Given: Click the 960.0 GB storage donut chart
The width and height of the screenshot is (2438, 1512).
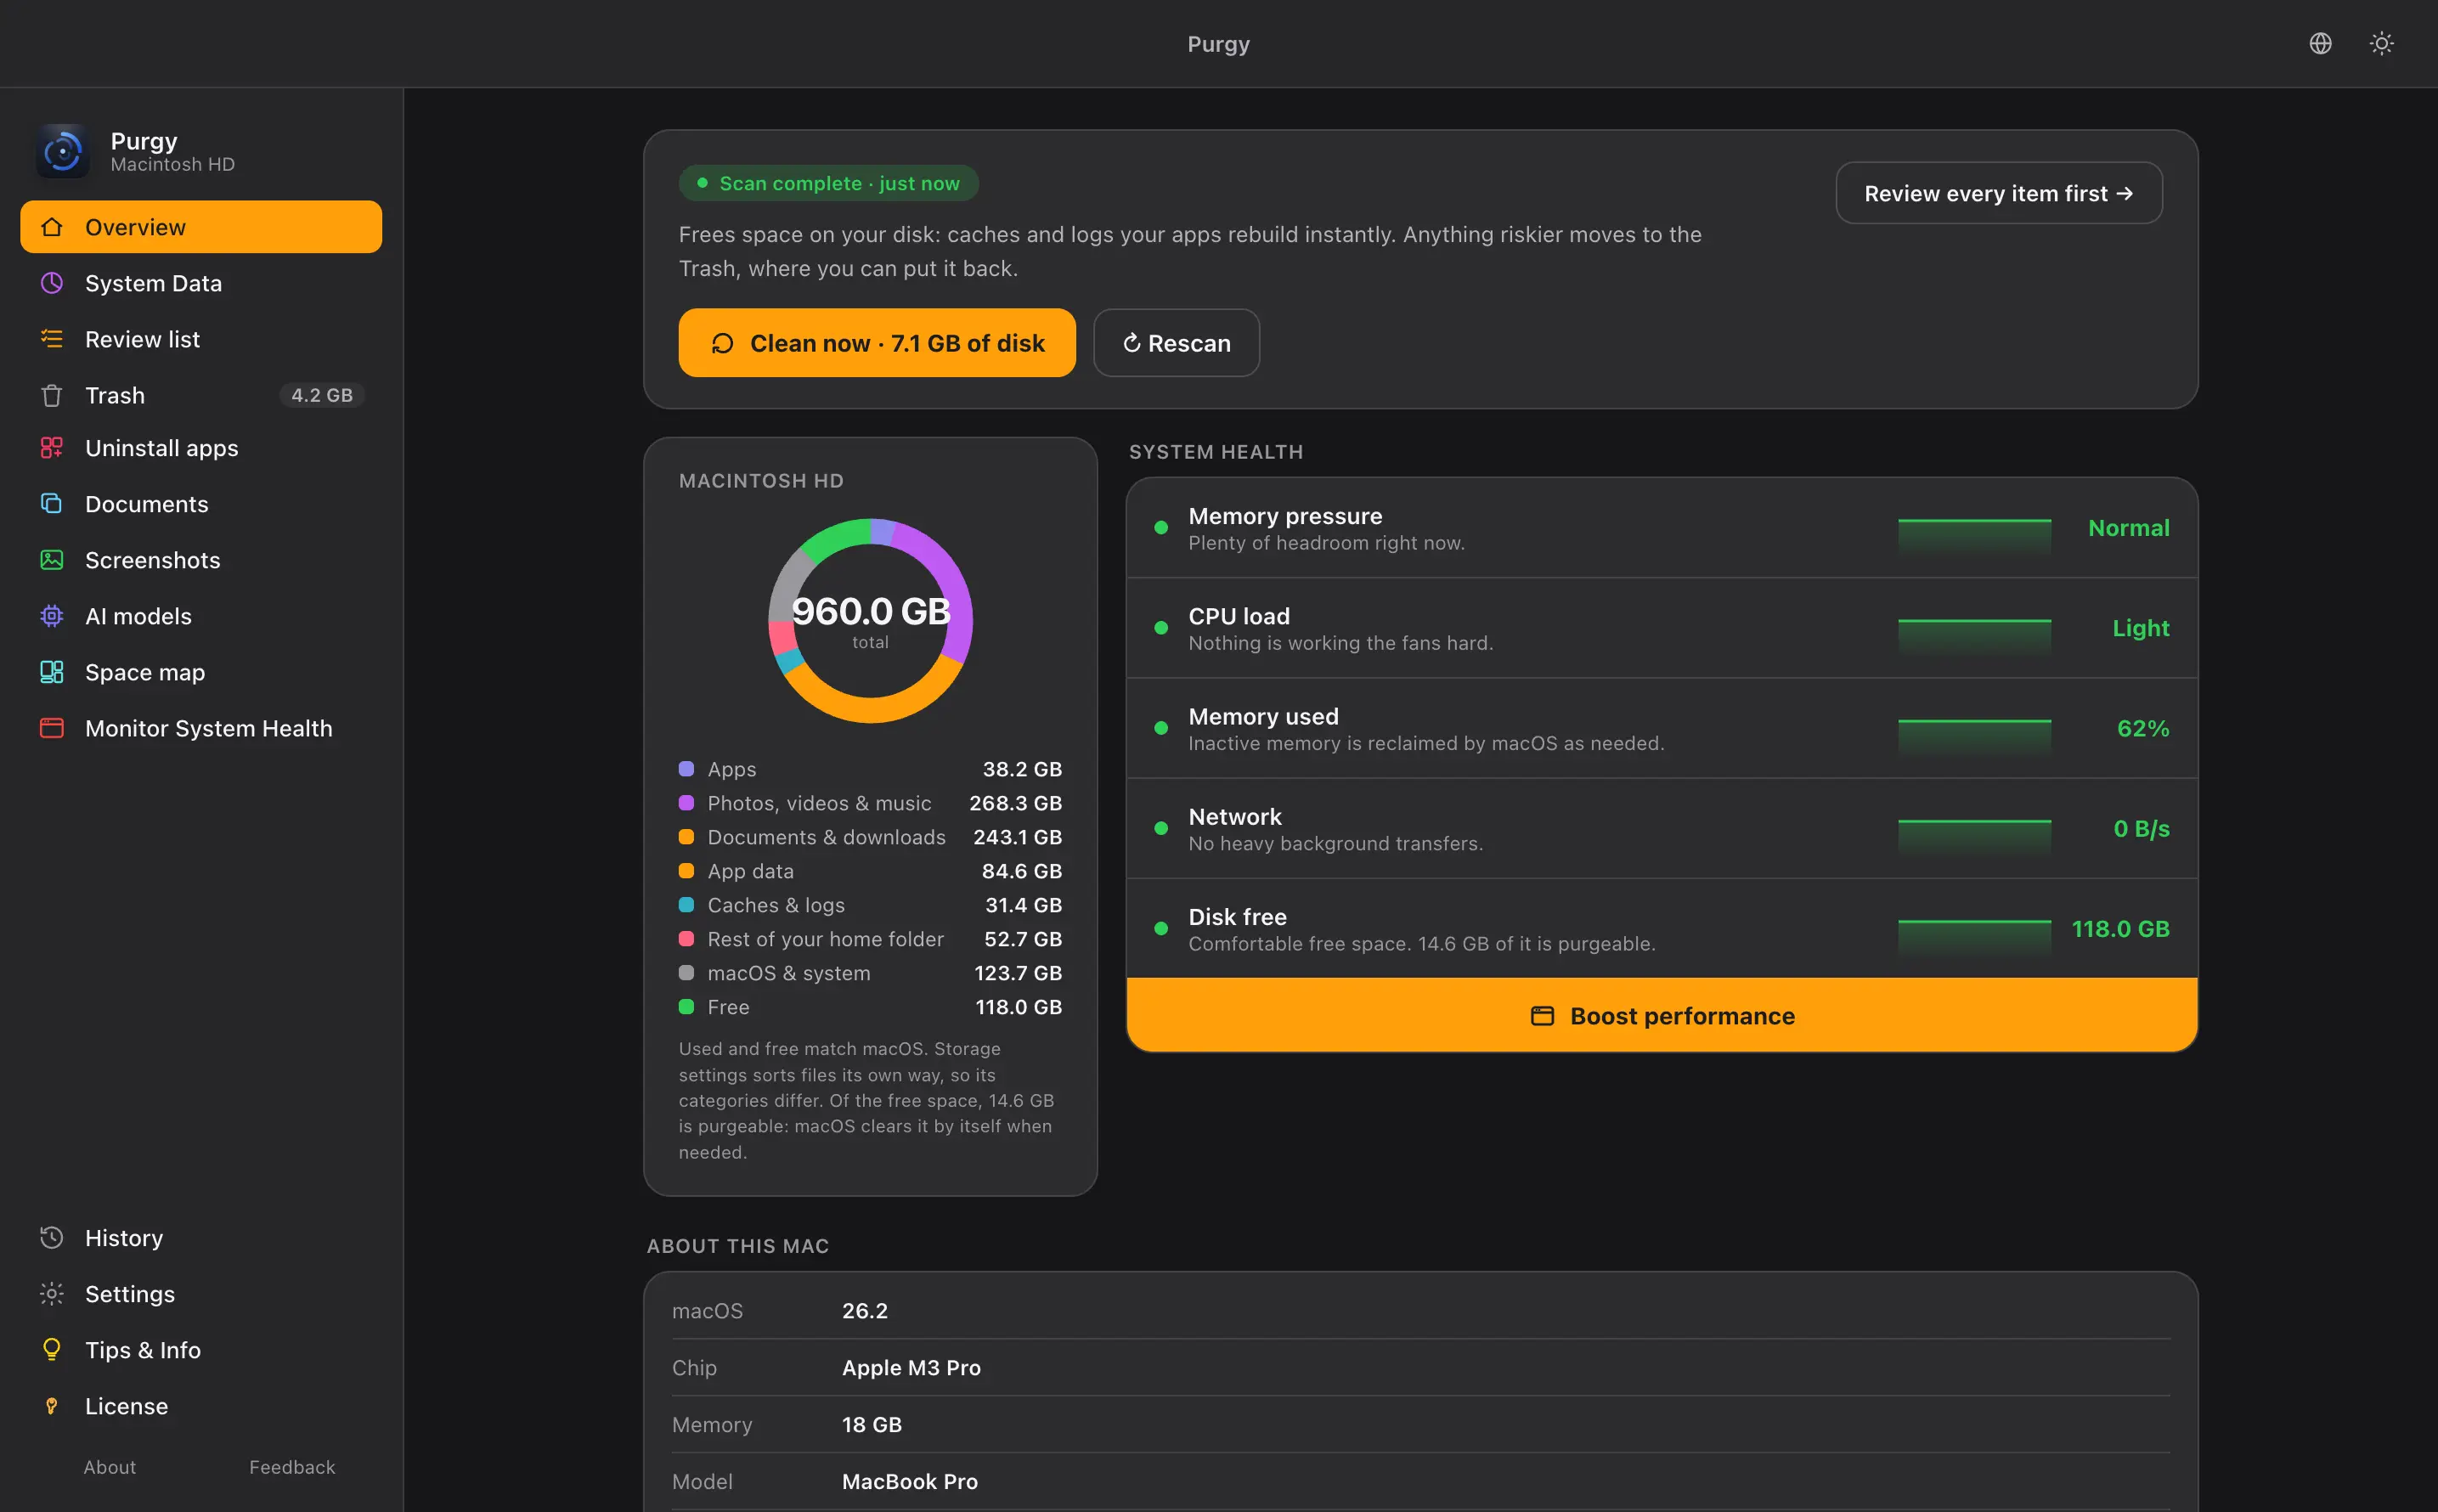Looking at the screenshot, I should point(870,620).
